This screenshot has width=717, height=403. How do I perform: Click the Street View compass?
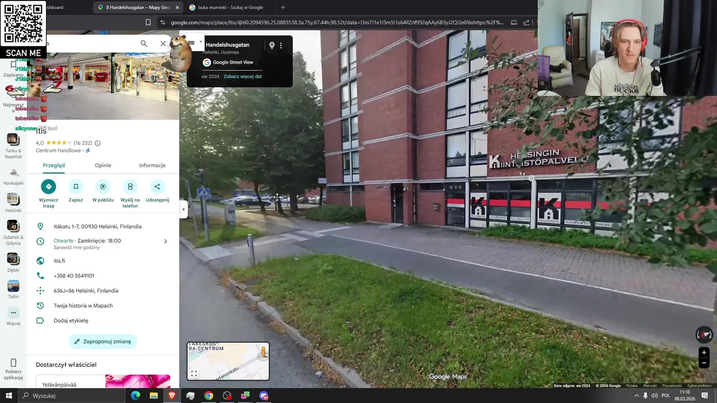(704, 335)
